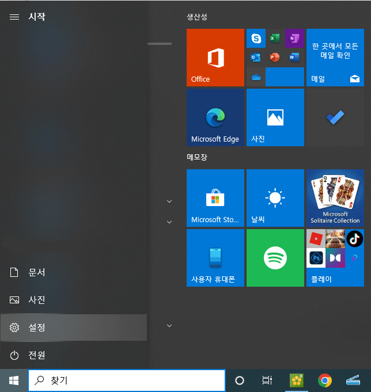The height and width of the screenshot is (392, 371).
Task: Open Microsoft Solitaire Collection tile
Action: pyautogui.click(x=335, y=198)
